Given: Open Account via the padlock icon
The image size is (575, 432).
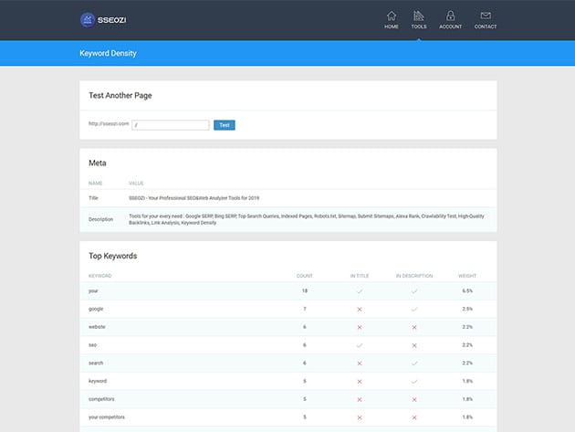Looking at the screenshot, I should point(450,16).
